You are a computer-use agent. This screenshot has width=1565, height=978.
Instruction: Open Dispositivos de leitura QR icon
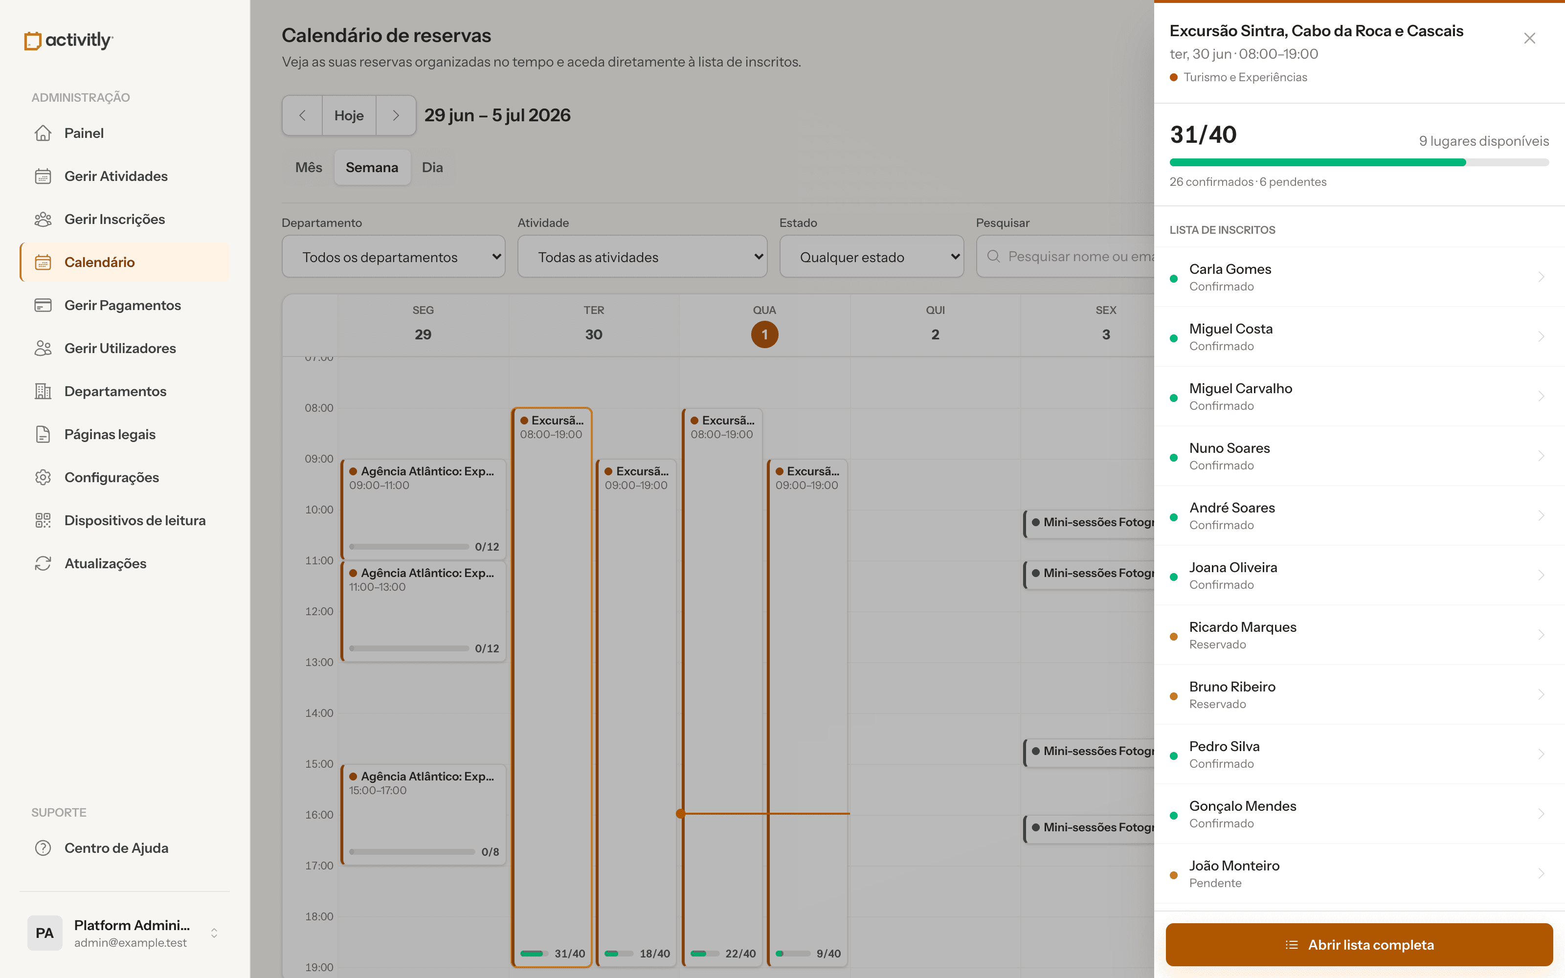[x=43, y=520]
